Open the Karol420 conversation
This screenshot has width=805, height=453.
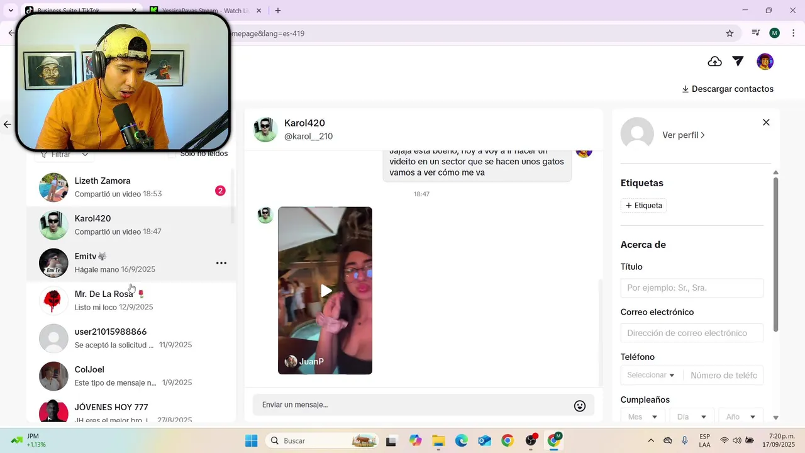(x=131, y=225)
